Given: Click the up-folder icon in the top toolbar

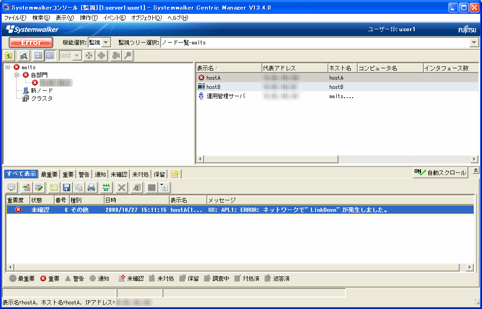Looking at the screenshot, I should pyautogui.click(x=9, y=55).
